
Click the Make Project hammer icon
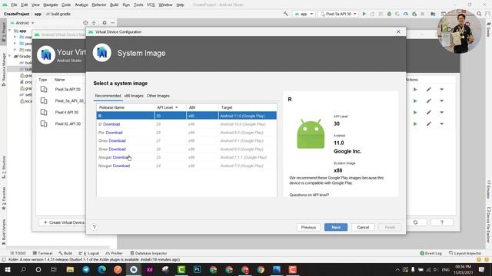point(285,14)
